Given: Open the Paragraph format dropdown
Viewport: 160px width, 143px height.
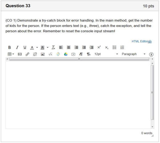Looking at the screenshot, I should pos(133,54).
